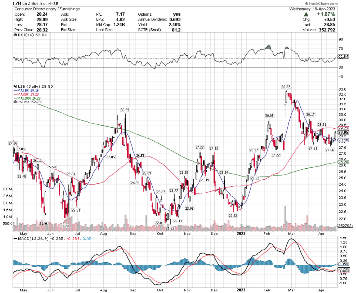Click the price axis tag 26.28 in green
This screenshot has height=293, width=356.
343,162
